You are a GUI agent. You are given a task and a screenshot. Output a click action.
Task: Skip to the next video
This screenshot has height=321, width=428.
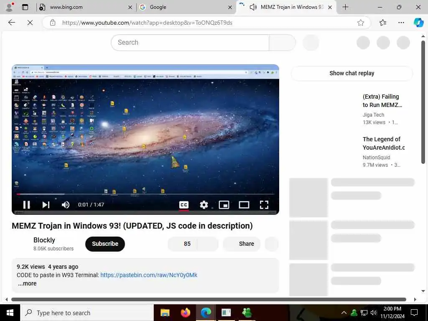pos(46,205)
